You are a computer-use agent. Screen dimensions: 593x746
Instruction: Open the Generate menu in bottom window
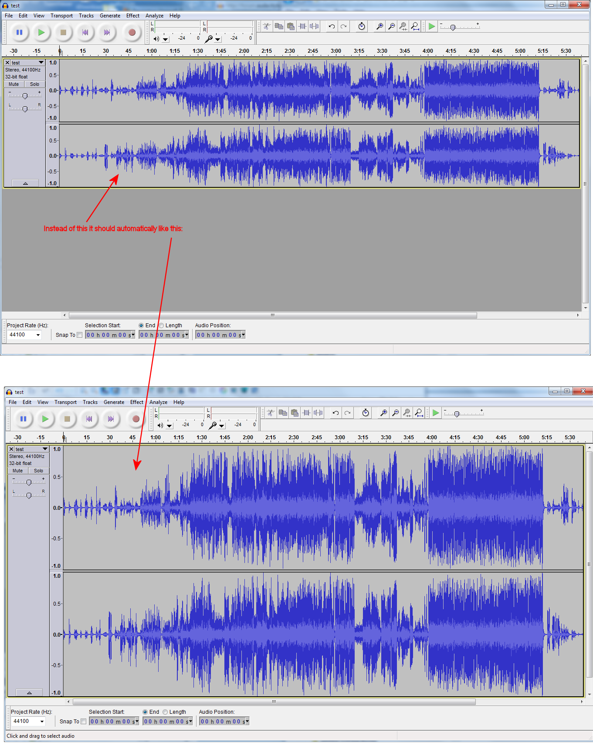[114, 402]
